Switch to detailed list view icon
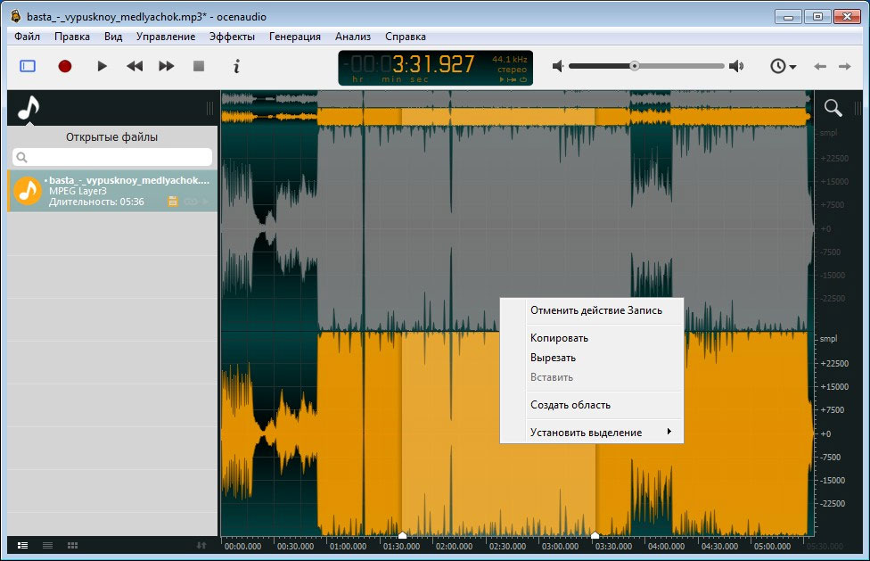870x561 pixels. pyautogui.click(x=23, y=546)
